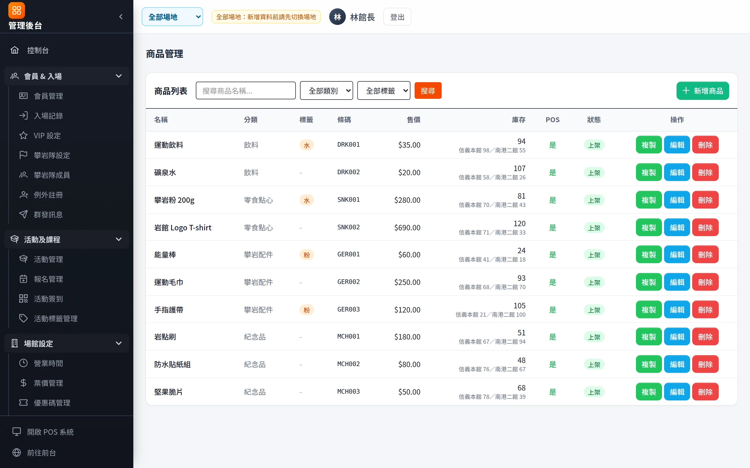Click the 水 tag badge on 運動飲料
This screenshot has height=468, width=750.
point(307,145)
